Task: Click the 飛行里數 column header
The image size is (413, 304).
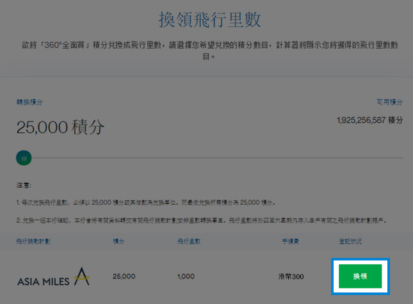Action: click(x=189, y=241)
